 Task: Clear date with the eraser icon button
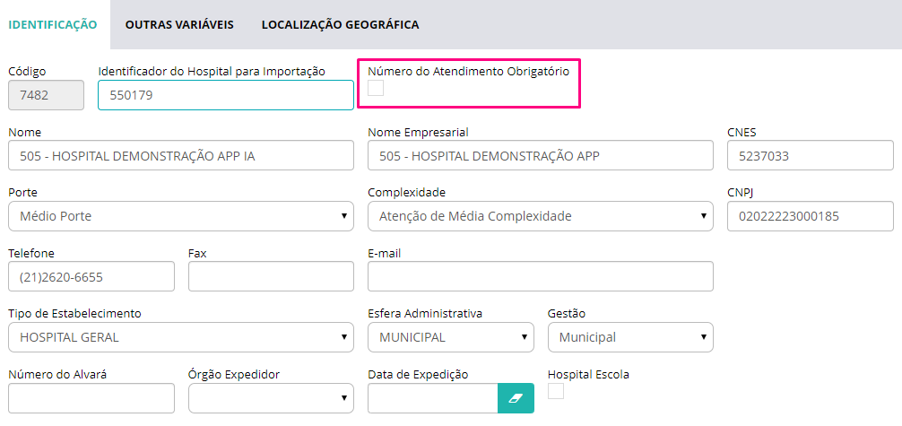pyautogui.click(x=516, y=398)
